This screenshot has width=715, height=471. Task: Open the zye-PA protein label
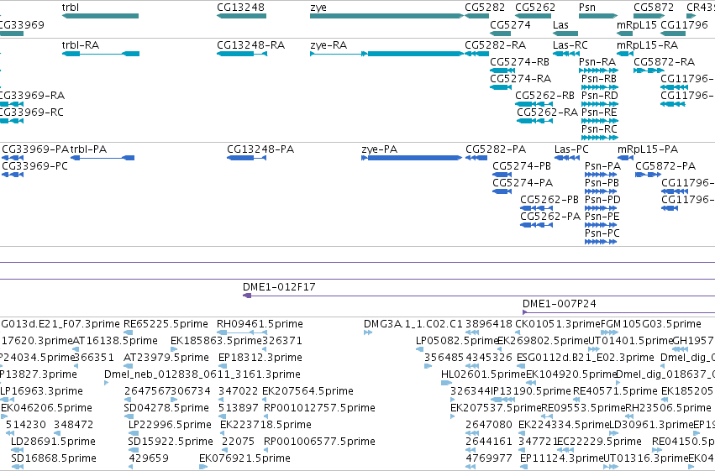coord(380,149)
